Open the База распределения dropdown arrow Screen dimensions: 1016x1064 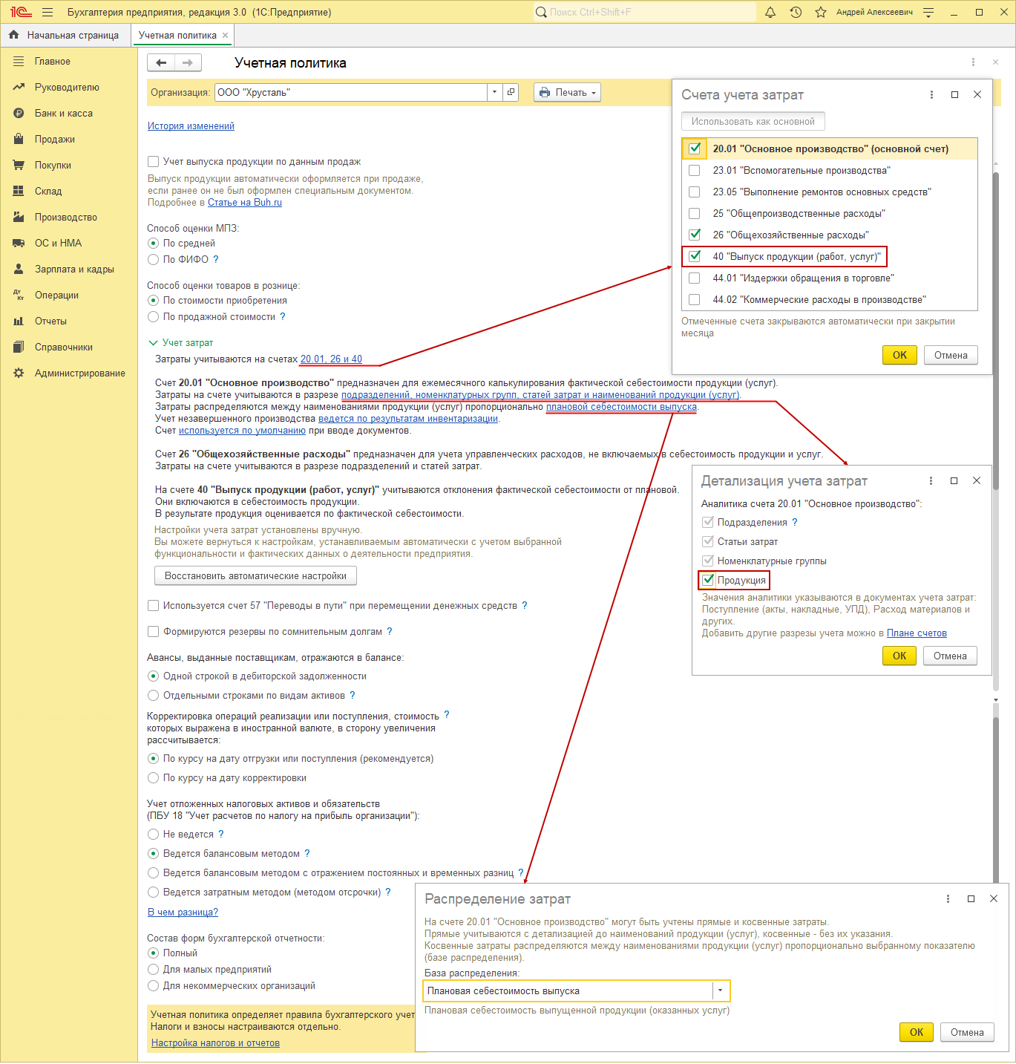pos(721,990)
